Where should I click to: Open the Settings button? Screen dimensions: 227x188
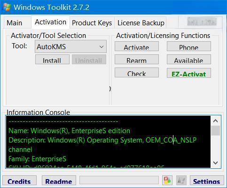(207, 180)
